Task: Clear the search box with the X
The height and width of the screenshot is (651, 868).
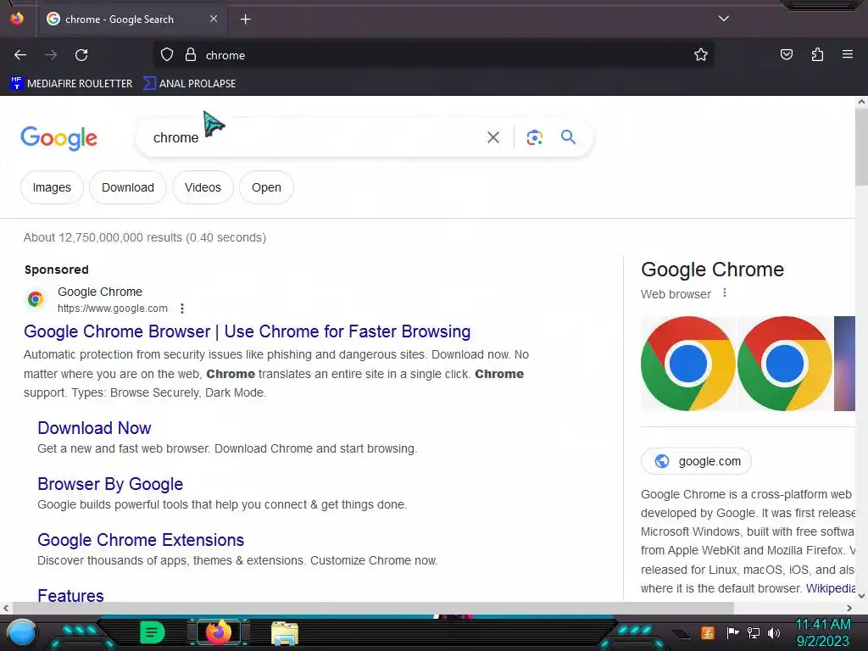Action: pyautogui.click(x=492, y=137)
